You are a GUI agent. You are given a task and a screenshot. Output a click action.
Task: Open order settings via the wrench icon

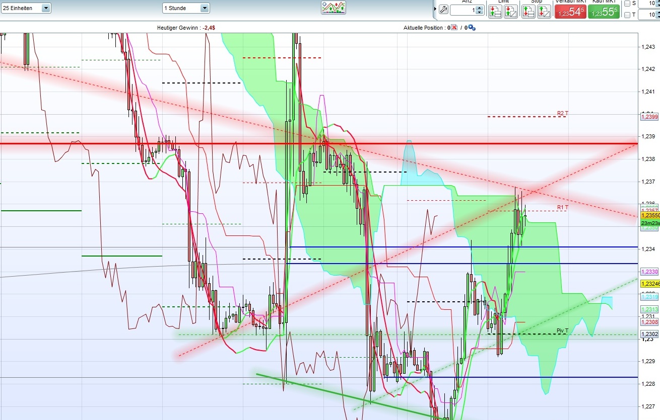coord(443,9)
